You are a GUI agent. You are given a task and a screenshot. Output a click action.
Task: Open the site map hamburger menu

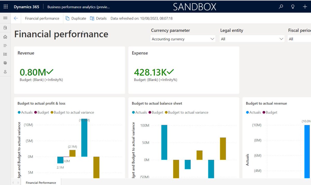click(5, 18)
